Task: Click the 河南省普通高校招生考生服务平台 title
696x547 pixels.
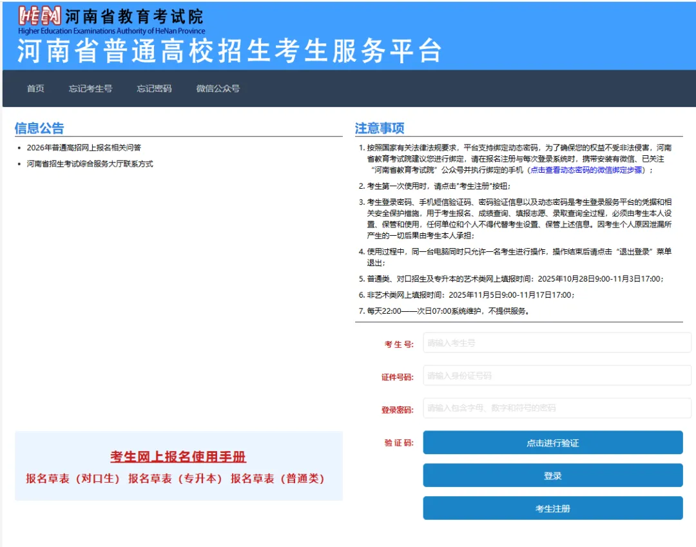Action: click(229, 50)
